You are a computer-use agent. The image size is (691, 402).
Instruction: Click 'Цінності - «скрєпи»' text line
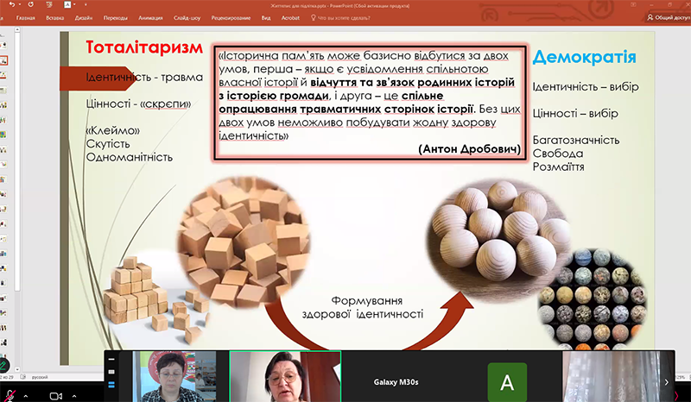(x=139, y=104)
